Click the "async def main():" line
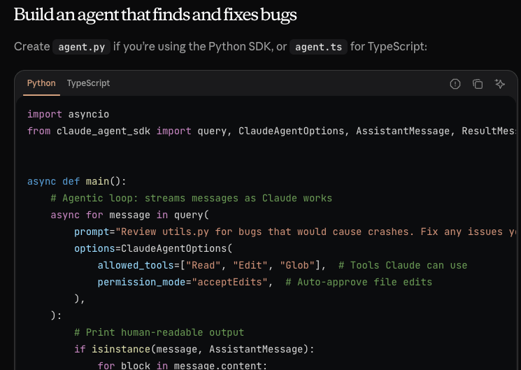This screenshot has height=370, width=521. 77,182
